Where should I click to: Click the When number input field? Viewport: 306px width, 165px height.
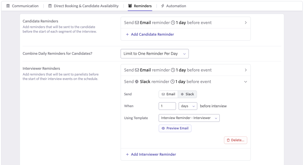[167, 106]
